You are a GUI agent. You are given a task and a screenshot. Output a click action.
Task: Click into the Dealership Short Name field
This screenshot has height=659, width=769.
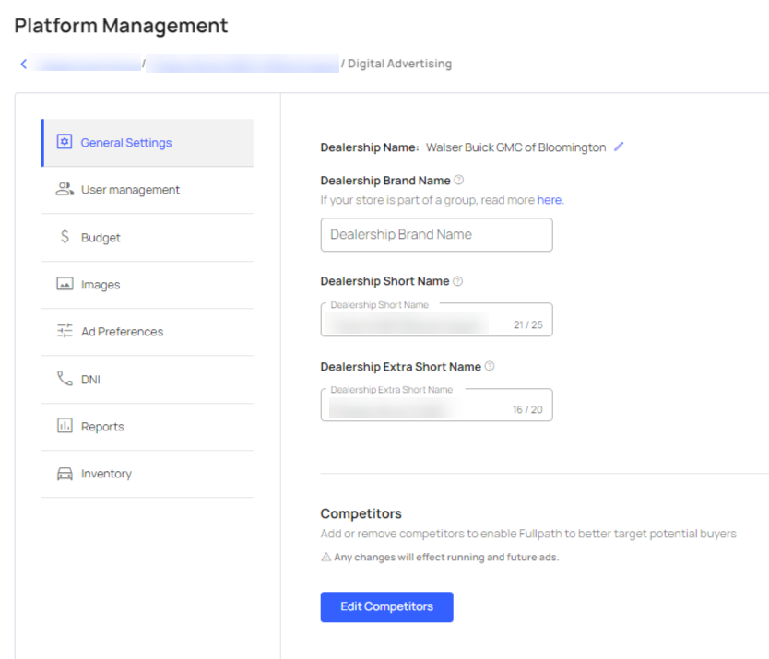coord(415,323)
